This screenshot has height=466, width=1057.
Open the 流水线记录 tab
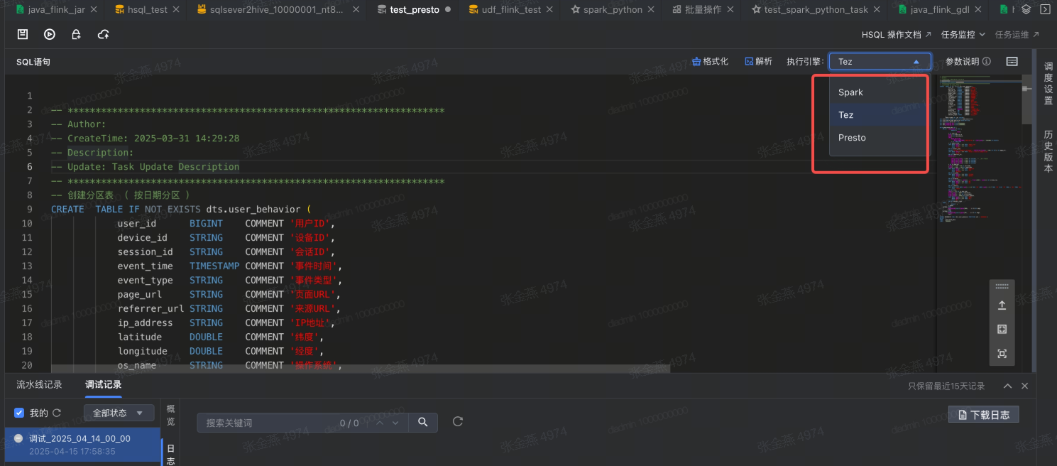[x=39, y=385]
